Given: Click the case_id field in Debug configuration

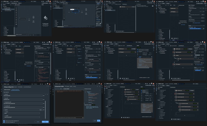Looking at the screenshot, I should click(23, 96).
